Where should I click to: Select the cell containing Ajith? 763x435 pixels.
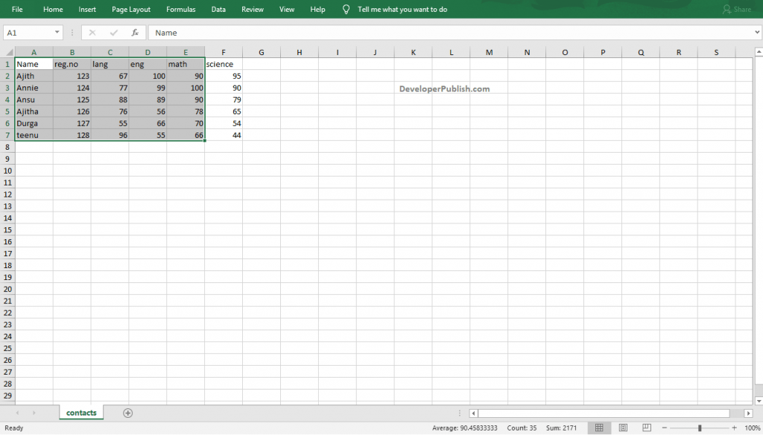[x=34, y=76]
